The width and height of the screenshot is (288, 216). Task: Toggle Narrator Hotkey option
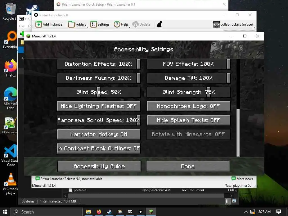point(99,134)
